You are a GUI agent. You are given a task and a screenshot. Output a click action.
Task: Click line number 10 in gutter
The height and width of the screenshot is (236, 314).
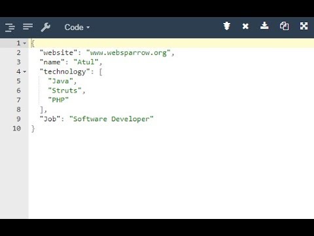coord(16,128)
